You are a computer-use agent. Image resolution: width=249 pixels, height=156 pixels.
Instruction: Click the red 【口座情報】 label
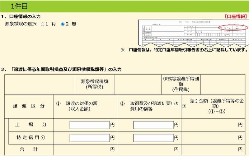(236, 16)
